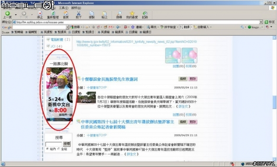
Task: Open the 記錄 history icon
Action: click(145, 15)
